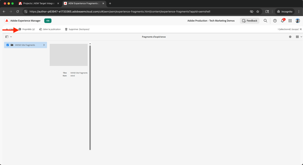
Task: Uncheck the WKND Site Fragments checkbox
Action: [x=8, y=45]
